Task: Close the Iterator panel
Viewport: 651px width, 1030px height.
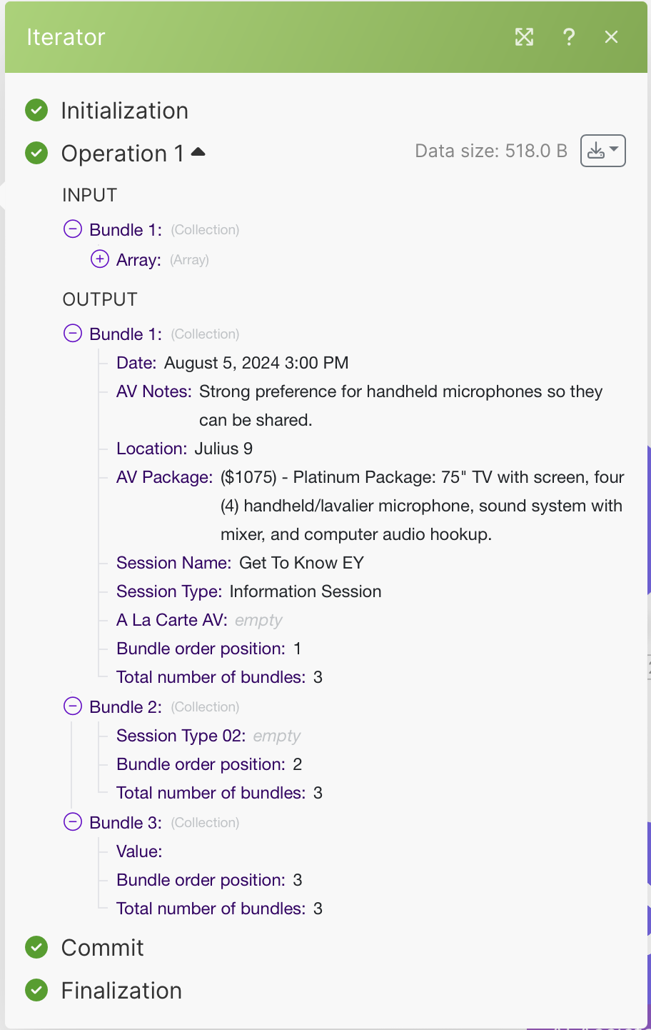Action: [611, 37]
